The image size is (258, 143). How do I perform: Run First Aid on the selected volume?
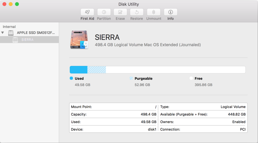(87, 12)
